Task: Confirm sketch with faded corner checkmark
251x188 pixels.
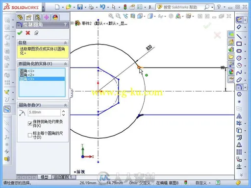Action: (x=207, y=25)
